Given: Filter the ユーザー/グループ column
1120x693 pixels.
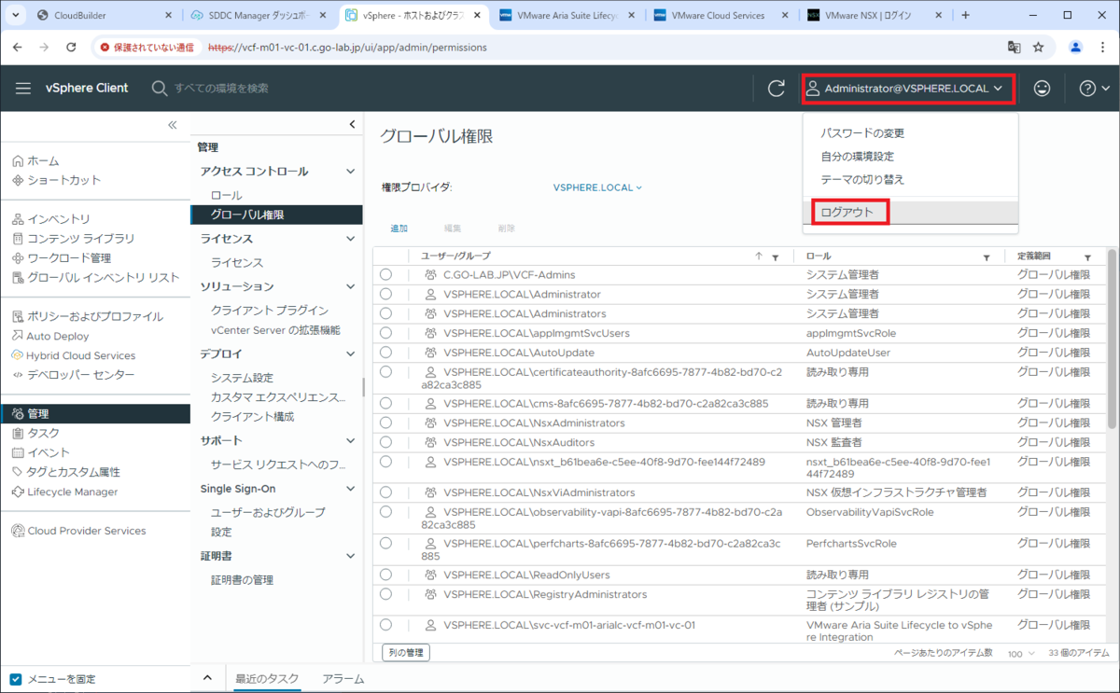Looking at the screenshot, I should [x=776, y=256].
